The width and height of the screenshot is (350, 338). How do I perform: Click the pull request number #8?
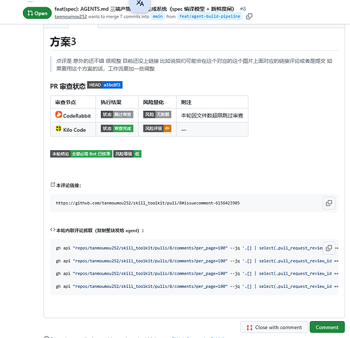pos(243,9)
